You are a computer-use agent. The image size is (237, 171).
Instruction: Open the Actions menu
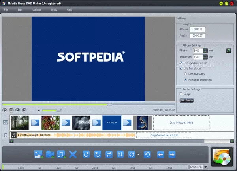36,9
